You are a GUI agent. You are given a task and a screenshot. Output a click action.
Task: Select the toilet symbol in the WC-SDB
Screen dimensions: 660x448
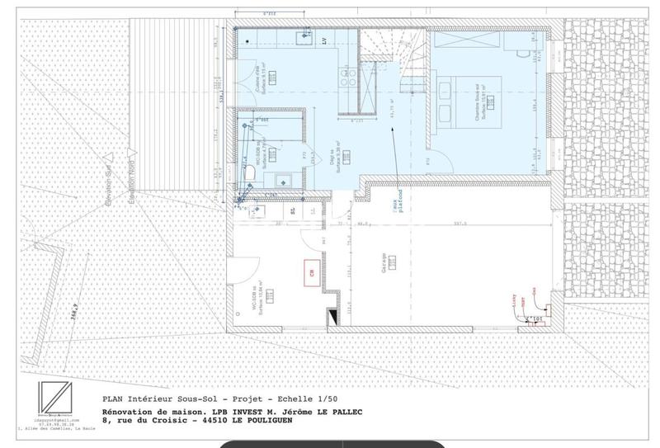249,172
